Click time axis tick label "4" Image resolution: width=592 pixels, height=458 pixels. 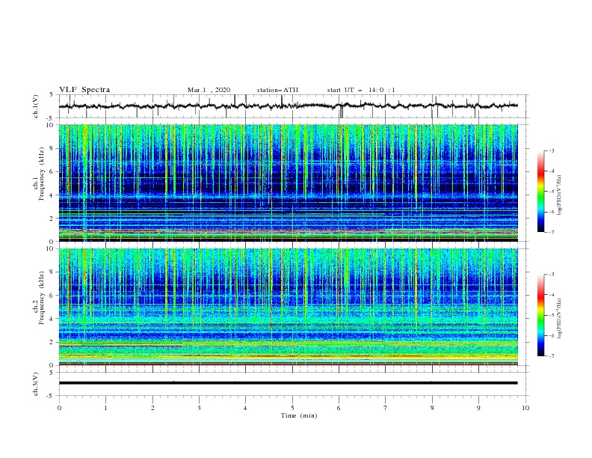(x=245, y=408)
